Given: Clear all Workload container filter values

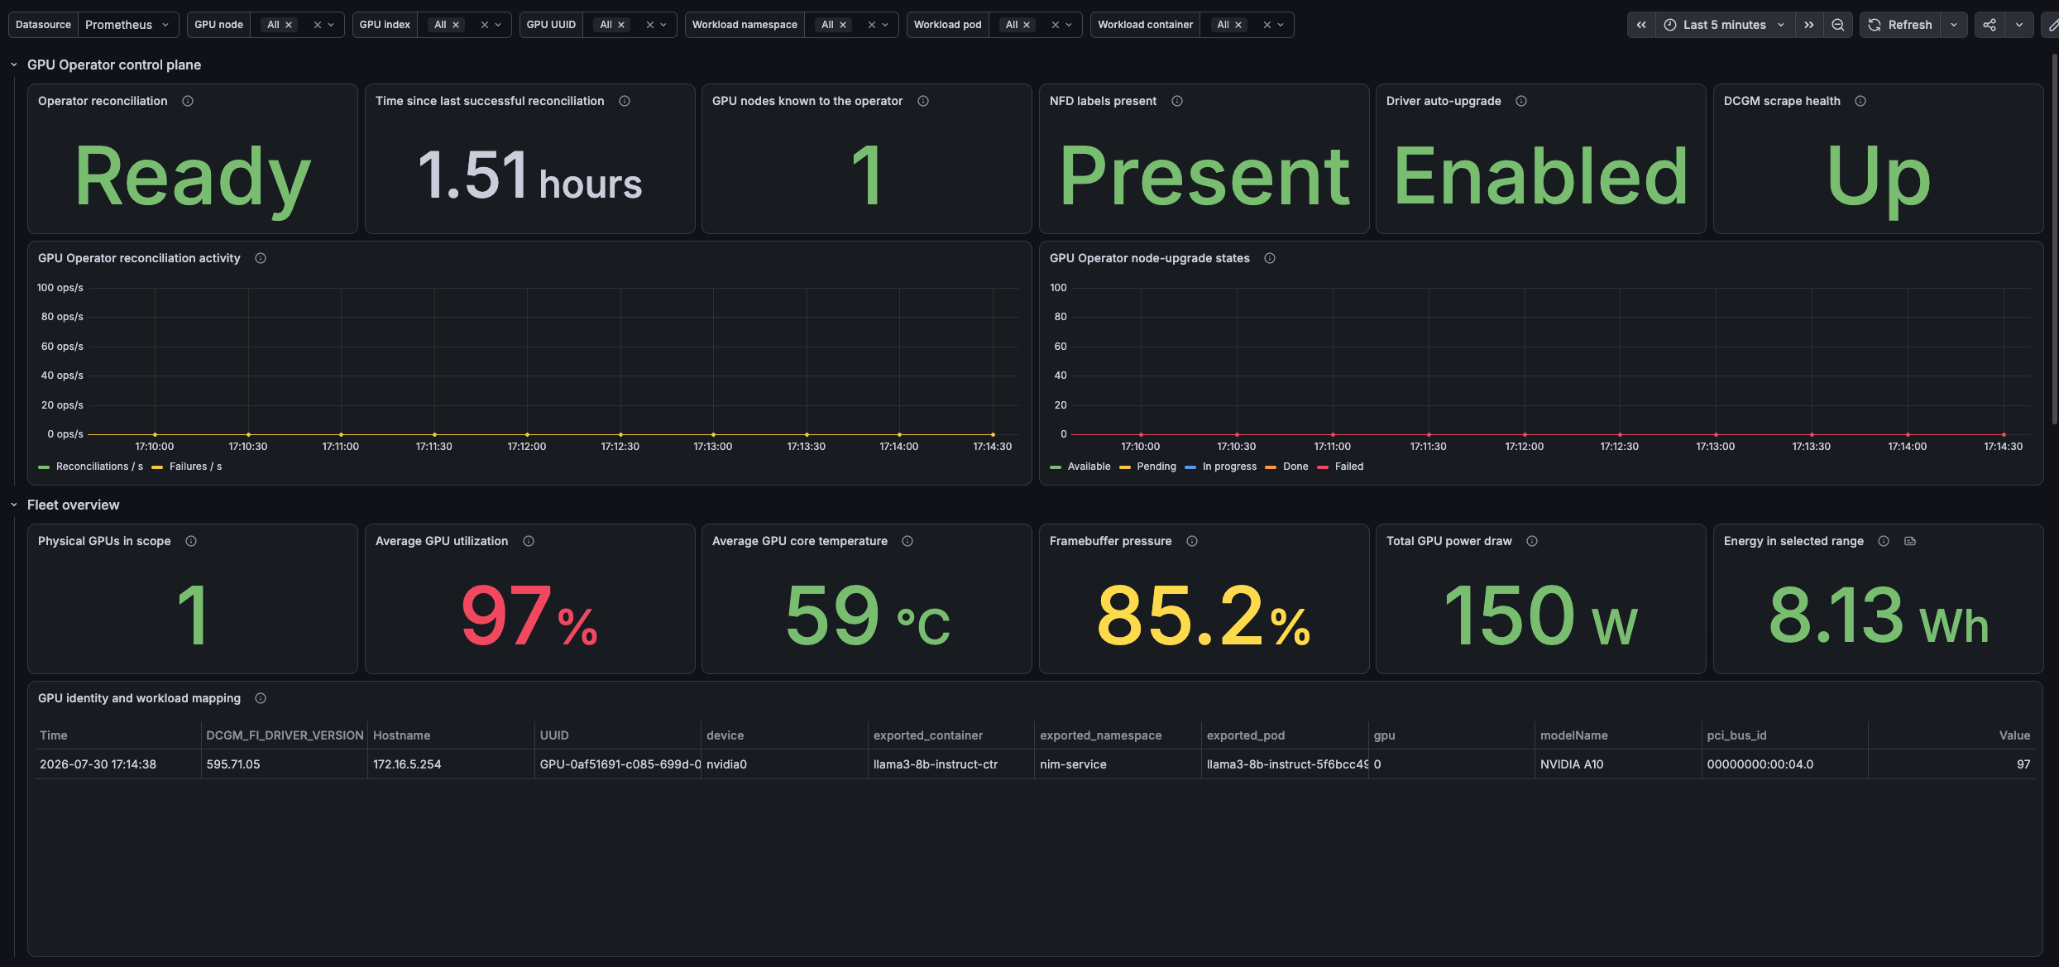Looking at the screenshot, I should 1267,25.
